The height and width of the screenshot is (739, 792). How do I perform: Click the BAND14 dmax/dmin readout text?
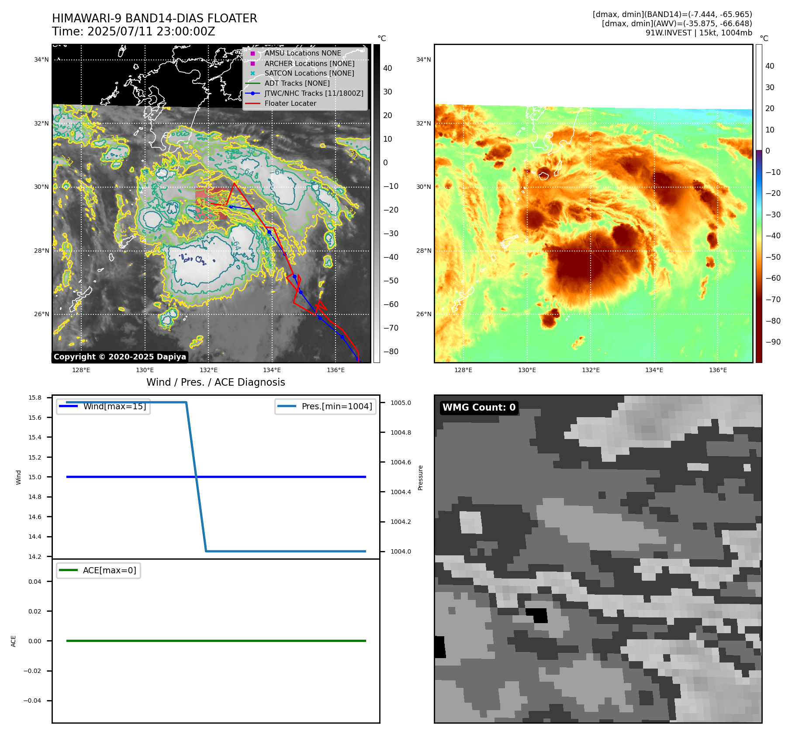(x=672, y=14)
